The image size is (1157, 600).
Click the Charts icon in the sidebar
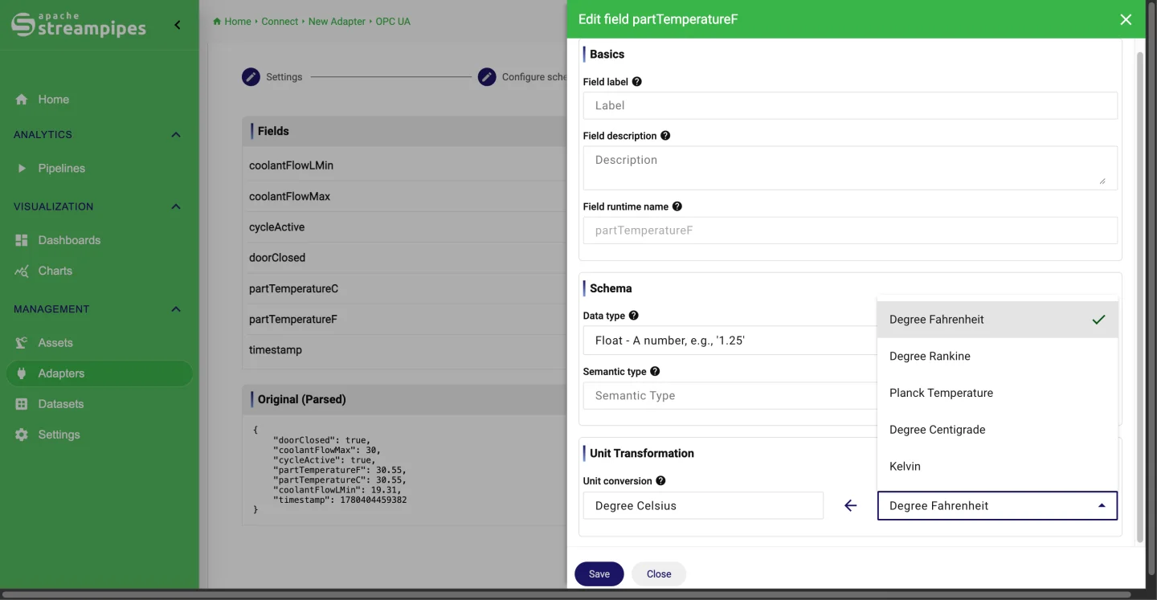point(22,271)
